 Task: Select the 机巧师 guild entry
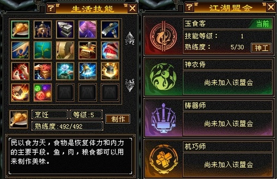point(209,159)
